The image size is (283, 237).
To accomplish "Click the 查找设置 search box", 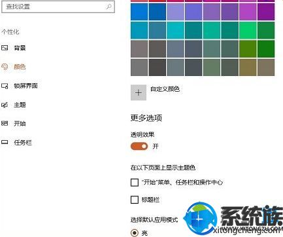I will tap(58, 7).
